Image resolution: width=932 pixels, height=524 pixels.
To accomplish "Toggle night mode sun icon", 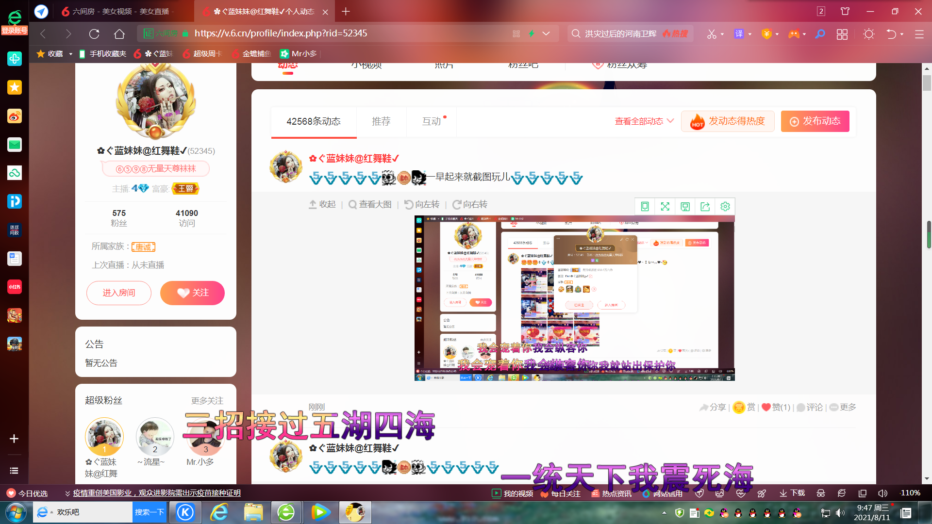I will [869, 34].
